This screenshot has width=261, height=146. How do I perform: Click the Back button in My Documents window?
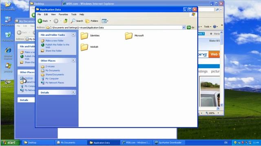coord(22,32)
